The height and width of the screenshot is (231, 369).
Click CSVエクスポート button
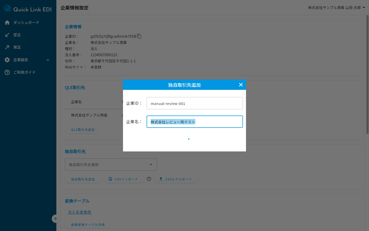(x=176, y=179)
